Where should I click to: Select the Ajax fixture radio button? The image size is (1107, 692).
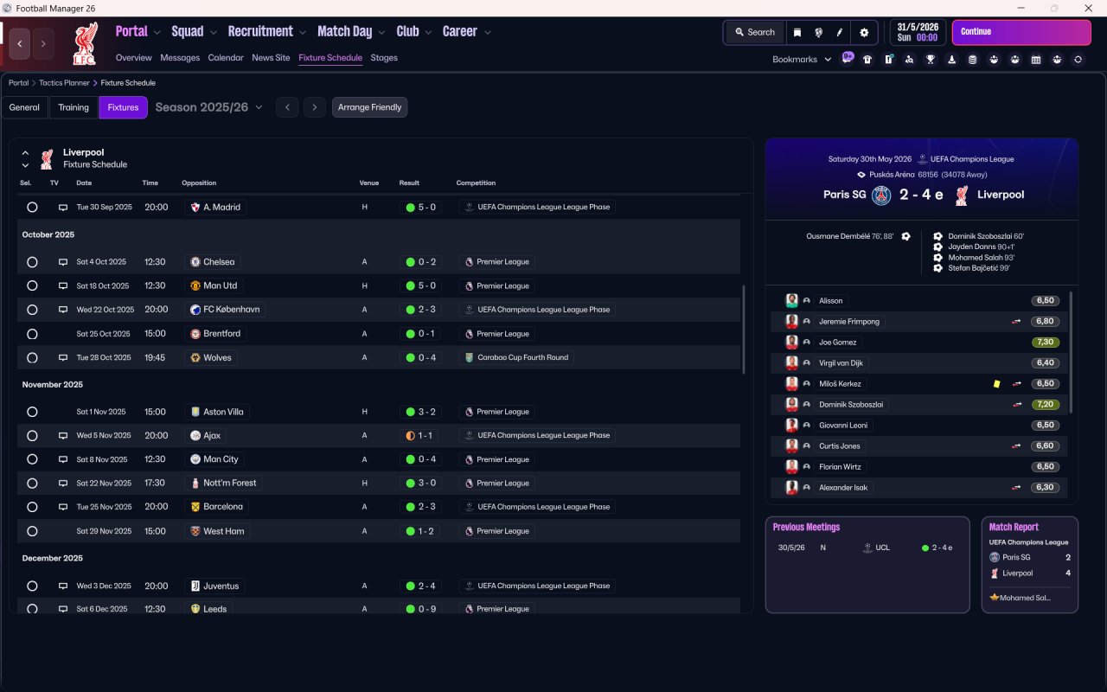(32, 436)
